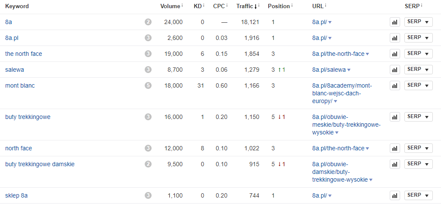Click traffic value 744 in sklep 8a row
This screenshot has width=441, height=204.
[x=254, y=195]
